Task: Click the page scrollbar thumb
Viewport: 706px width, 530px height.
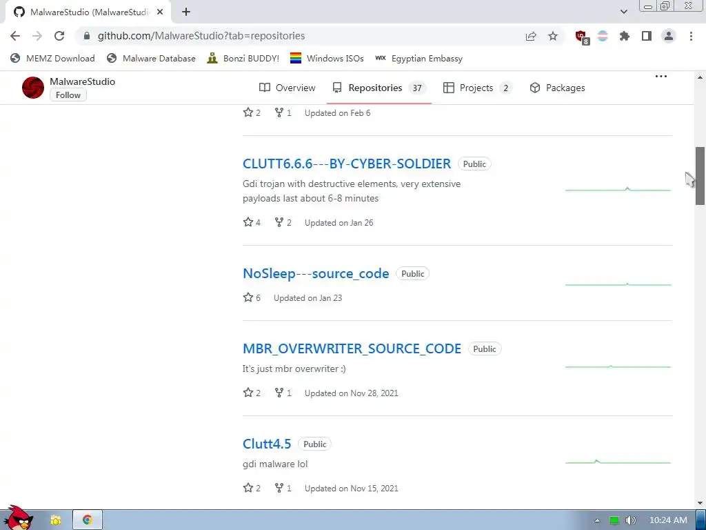Action: [700, 176]
